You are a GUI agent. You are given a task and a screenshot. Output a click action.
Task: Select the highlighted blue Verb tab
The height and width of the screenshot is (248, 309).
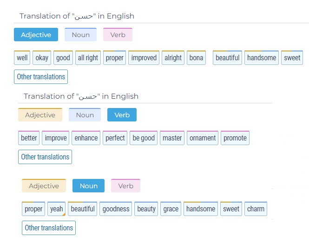point(122,115)
